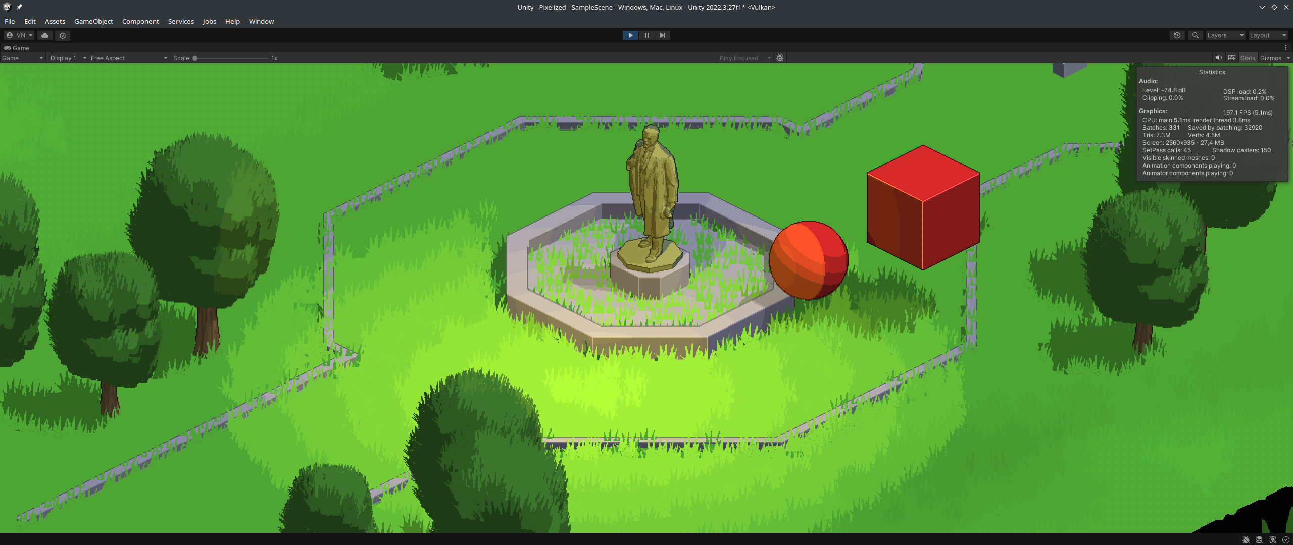Screen dimensions: 1293x545
Task: Click the Step frame button
Action: coord(662,35)
